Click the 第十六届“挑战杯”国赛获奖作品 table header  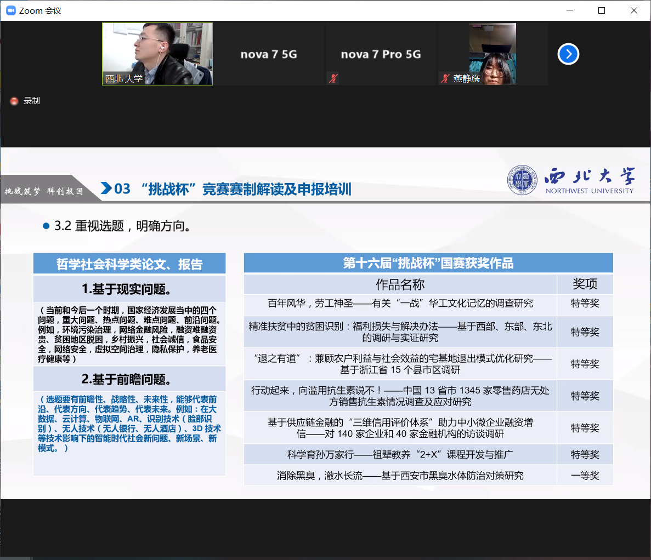(x=428, y=263)
